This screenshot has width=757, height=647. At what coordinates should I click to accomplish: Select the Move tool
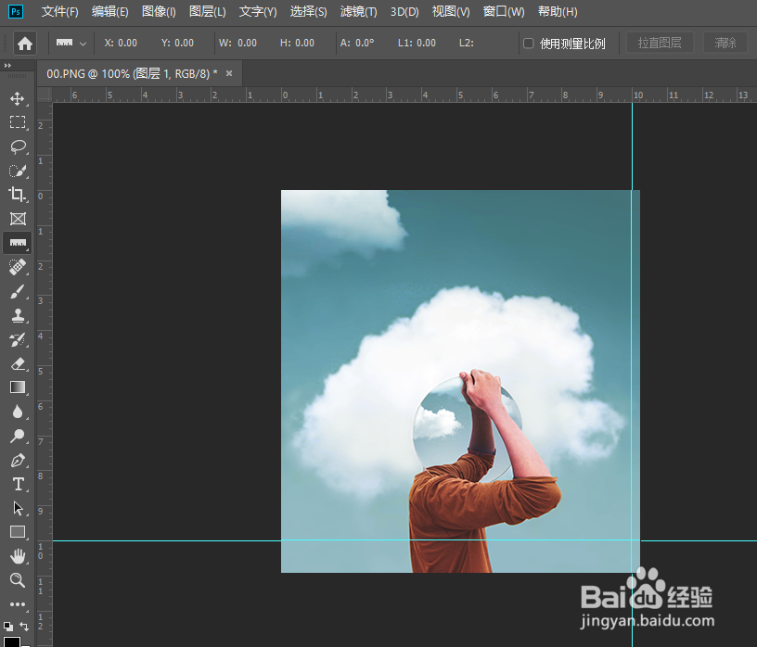point(18,98)
